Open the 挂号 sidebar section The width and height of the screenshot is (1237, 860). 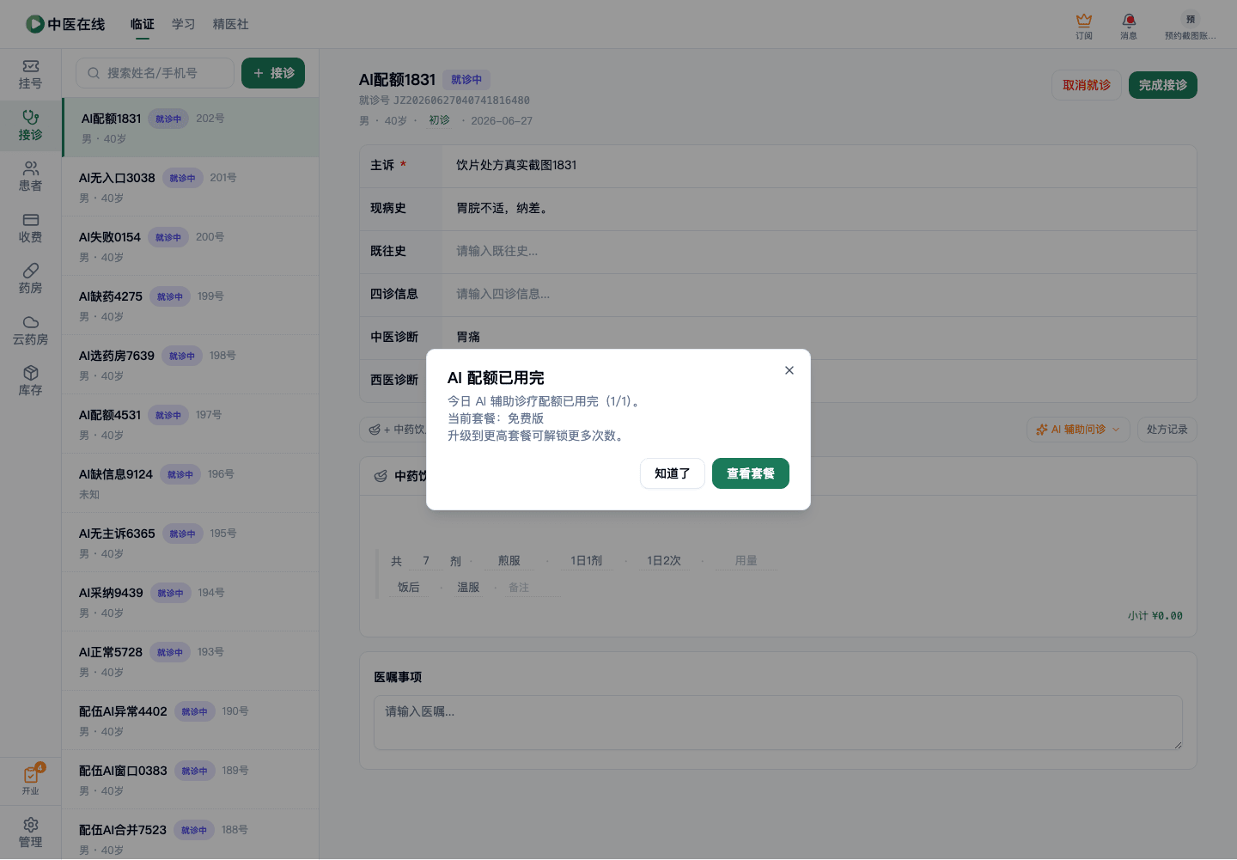(31, 75)
